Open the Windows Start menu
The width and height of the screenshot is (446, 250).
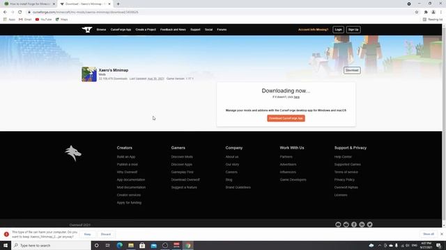click(x=6, y=245)
